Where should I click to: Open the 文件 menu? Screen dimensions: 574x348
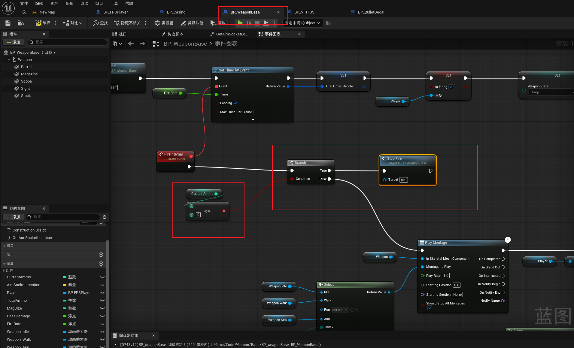pos(24,3)
